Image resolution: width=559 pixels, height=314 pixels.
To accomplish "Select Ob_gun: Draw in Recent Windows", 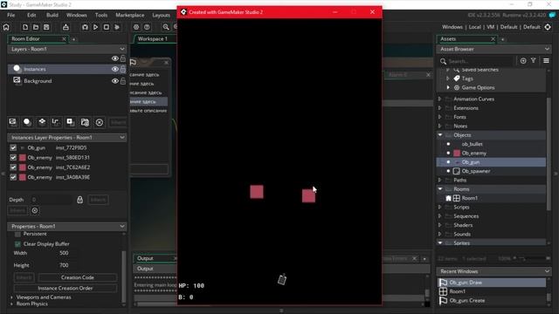I will 492,283.
